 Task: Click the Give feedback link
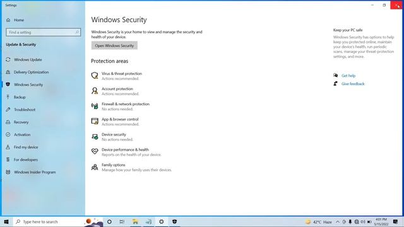click(353, 84)
